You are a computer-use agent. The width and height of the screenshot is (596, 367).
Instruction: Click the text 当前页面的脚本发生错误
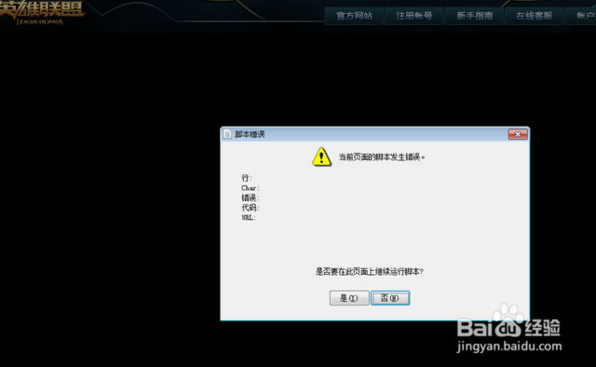click(381, 157)
